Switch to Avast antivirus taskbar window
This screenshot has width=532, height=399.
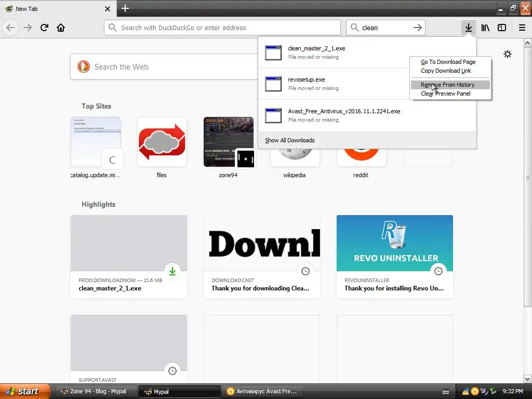pyautogui.click(x=263, y=392)
